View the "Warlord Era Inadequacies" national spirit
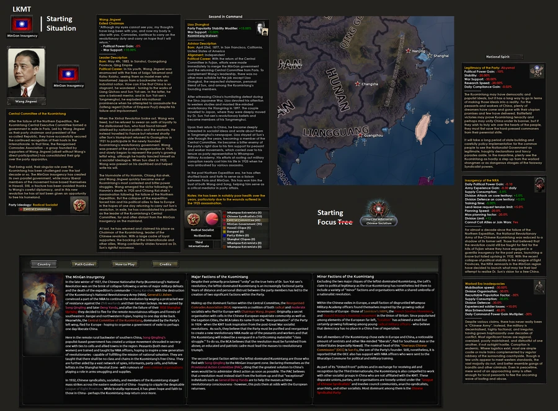 click(539, 288)
